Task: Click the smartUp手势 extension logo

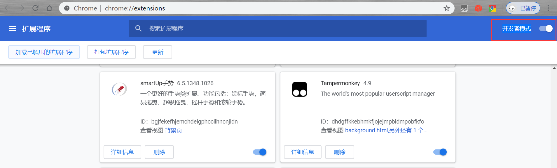Action: [119, 89]
